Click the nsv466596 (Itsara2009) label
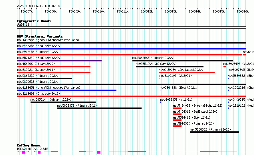254x155 pixels. coord(36,64)
